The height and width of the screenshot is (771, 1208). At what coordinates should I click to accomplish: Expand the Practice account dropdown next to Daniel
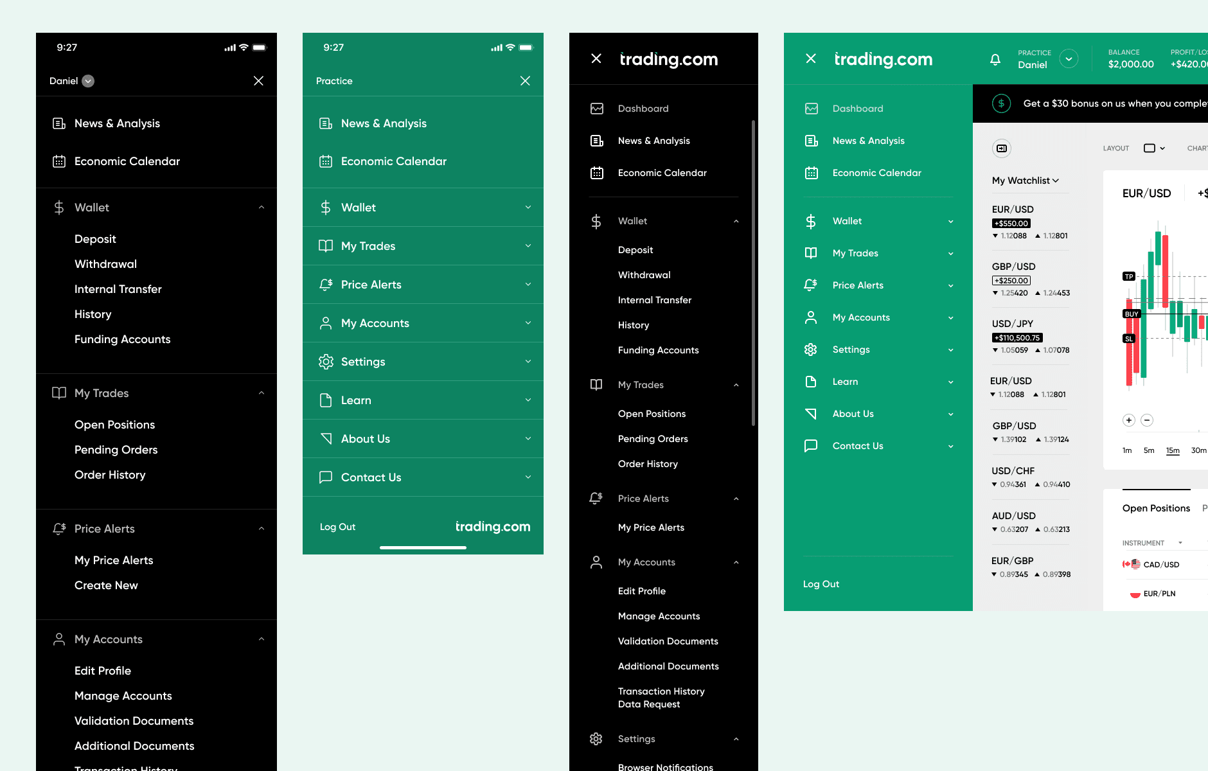[x=1069, y=58]
